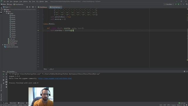Screen dimensions: 188x106
Task: Hide the Run panel with the minus icon
Action: pyautogui.click(x=187, y=71)
